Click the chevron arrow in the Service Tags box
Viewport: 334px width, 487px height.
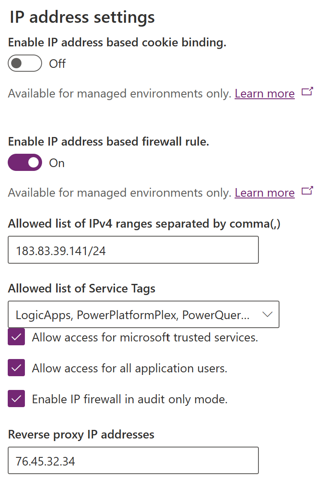point(267,314)
